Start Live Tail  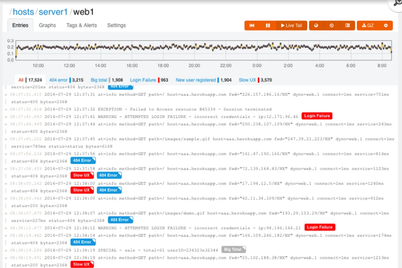click(x=291, y=25)
